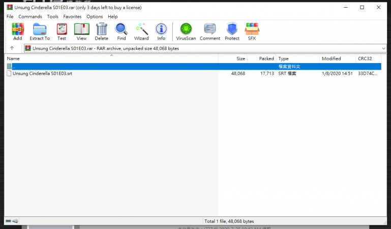Click the key icon in status bar
Screen dimensions: 391x229
click(x=15, y=221)
